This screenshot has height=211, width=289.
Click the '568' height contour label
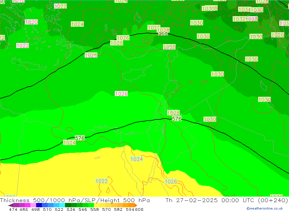click(x=163, y=34)
